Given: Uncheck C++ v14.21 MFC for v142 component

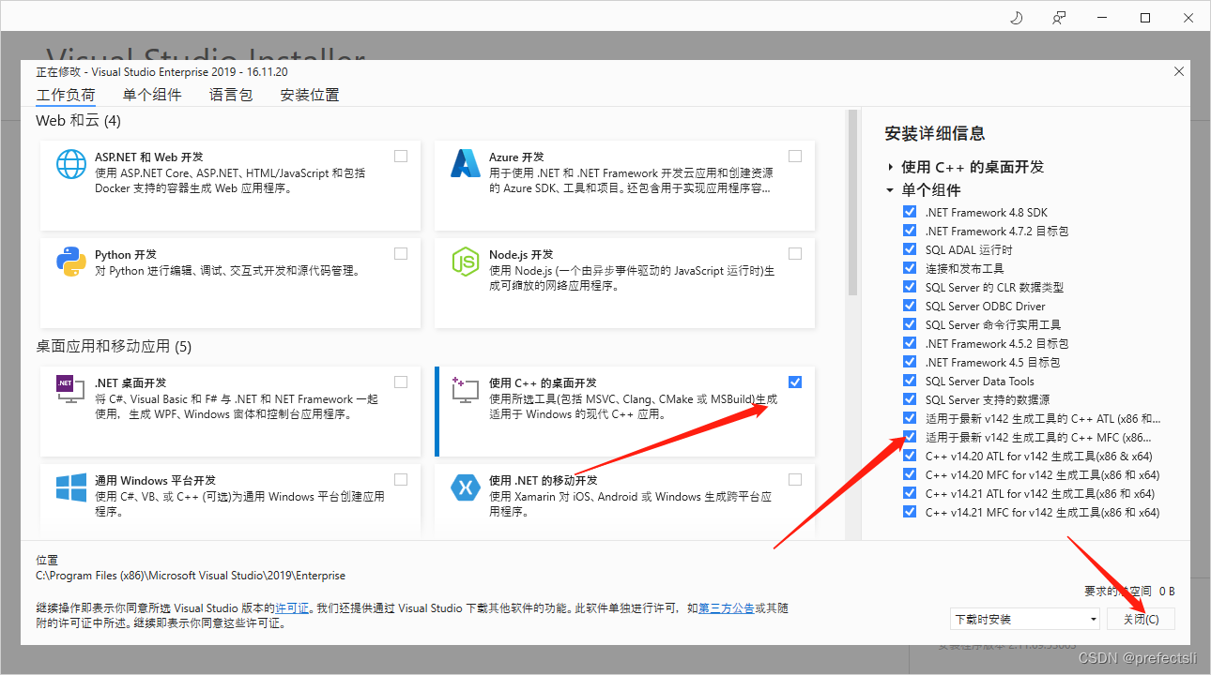Looking at the screenshot, I should [909, 512].
